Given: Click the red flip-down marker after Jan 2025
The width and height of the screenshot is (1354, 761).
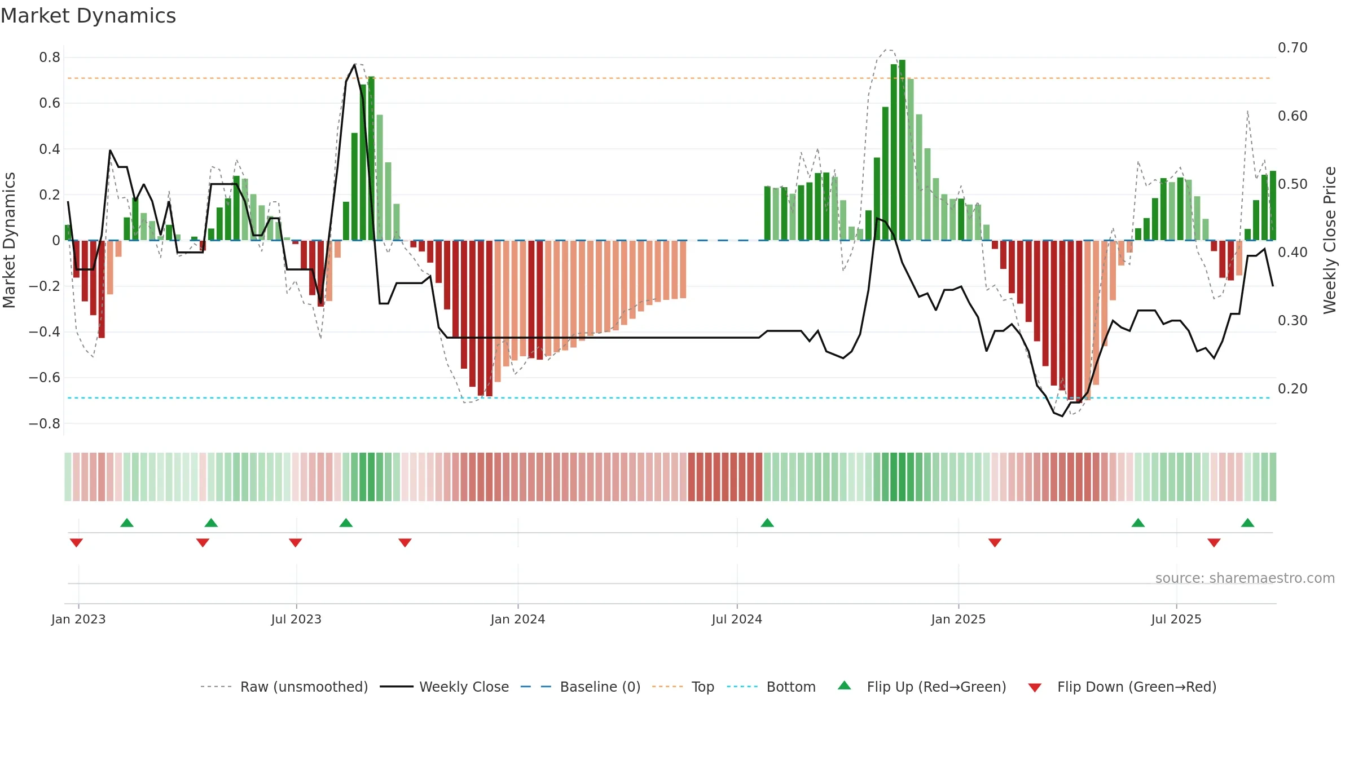Looking at the screenshot, I should pos(995,543).
